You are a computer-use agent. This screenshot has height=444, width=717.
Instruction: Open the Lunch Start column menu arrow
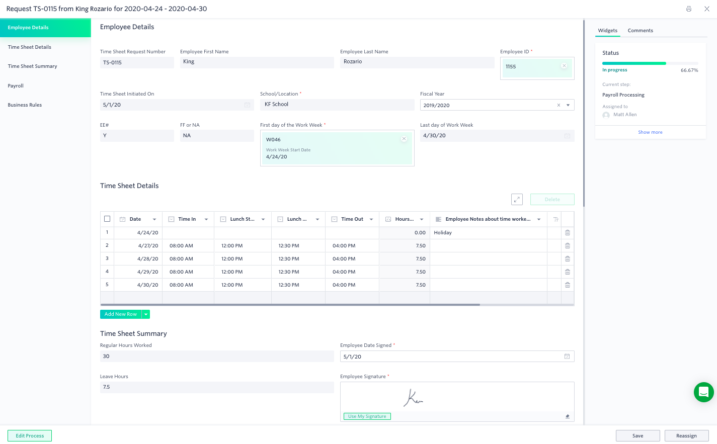pyautogui.click(x=263, y=219)
